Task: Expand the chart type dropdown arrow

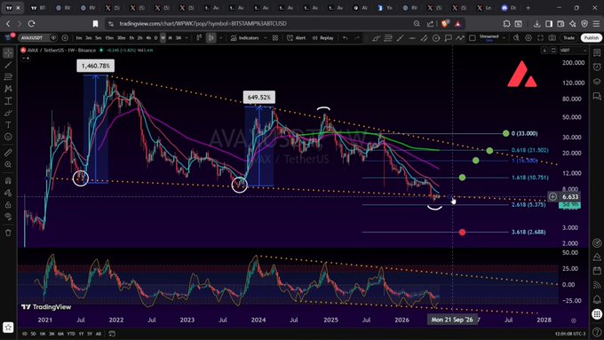Action: (x=220, y=38)
